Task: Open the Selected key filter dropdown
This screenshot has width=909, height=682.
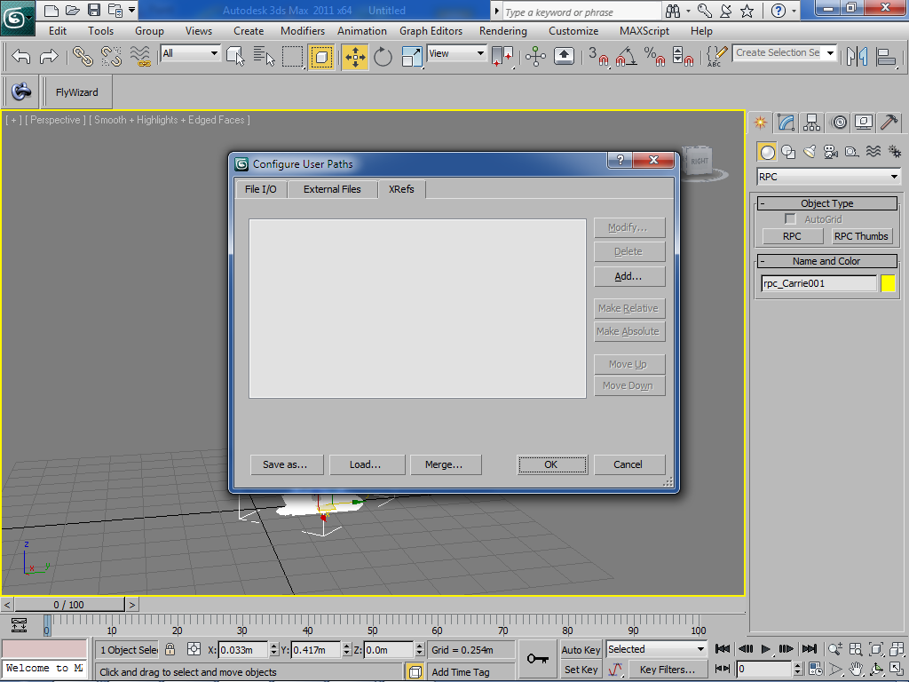Action: (x=656, y=649)
